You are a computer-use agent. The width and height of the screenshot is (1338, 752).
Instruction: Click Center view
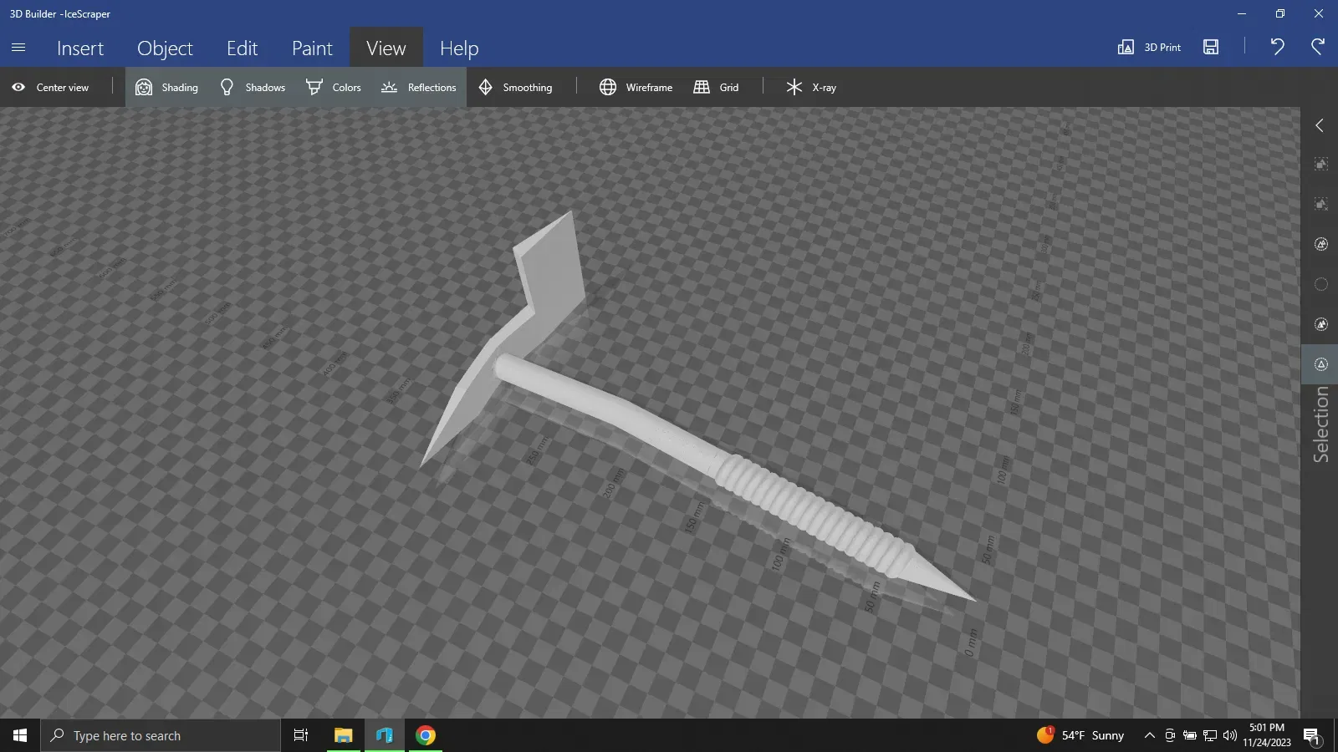(x=50, y=87)
